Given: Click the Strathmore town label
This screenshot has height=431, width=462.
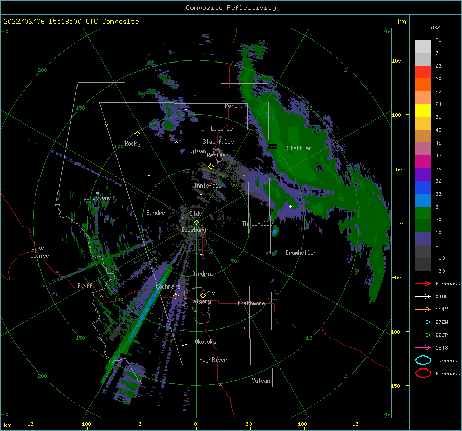Looking at the screenshot, I should click(x=249, y=303).
